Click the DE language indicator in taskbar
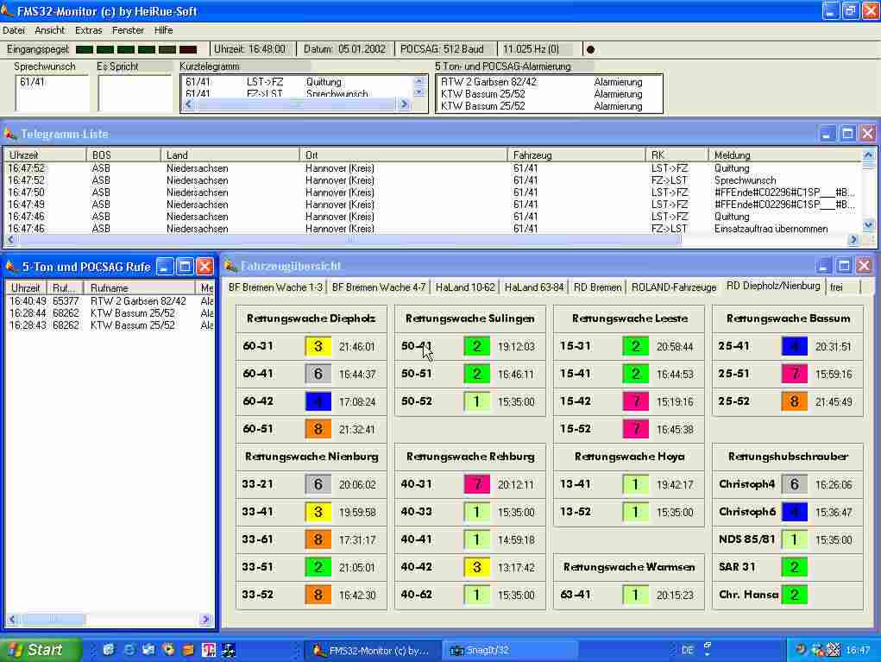This screenshot has width=881, height=662. pyautogui.click(x=688, y=650)
